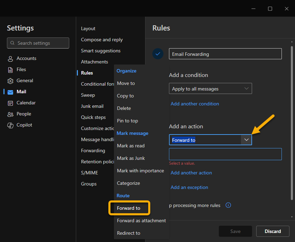Click the Save button
The image size is (295, 242).
click(x=235, y=231)
